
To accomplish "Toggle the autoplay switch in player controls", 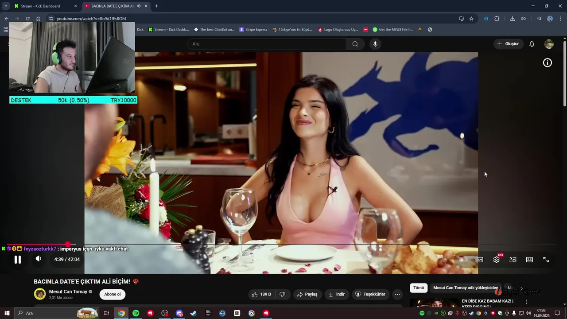I will 462,260.
